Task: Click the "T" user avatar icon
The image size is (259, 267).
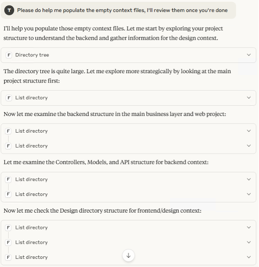Action: click(x=10, y=10)
